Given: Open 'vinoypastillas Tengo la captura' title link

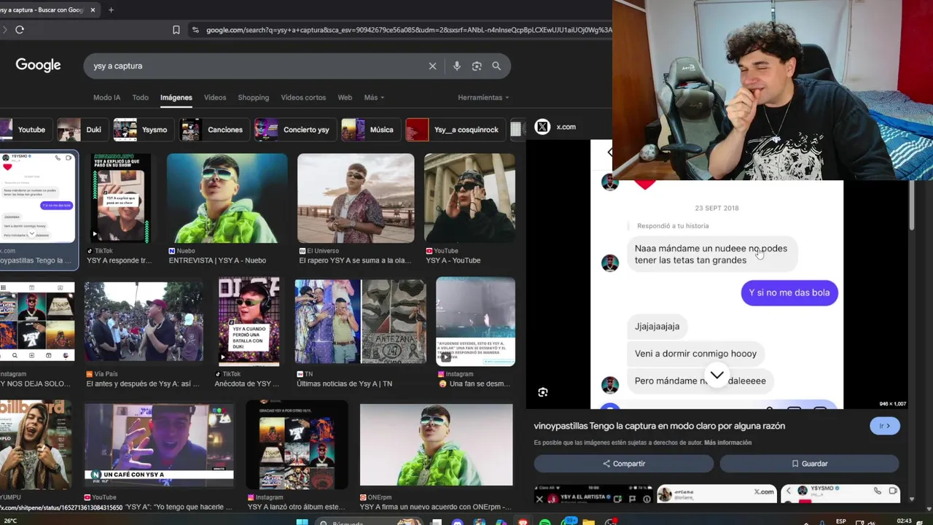Looking at the screenshot, I should [x=659, y=426].
